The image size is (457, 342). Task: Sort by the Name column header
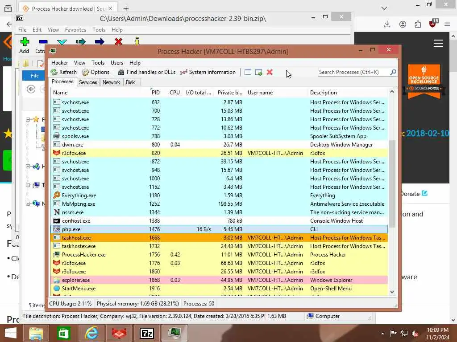[x=100, y=93]
